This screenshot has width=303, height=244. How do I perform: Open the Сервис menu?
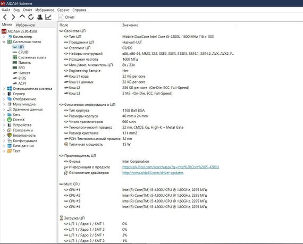[63, 10]
